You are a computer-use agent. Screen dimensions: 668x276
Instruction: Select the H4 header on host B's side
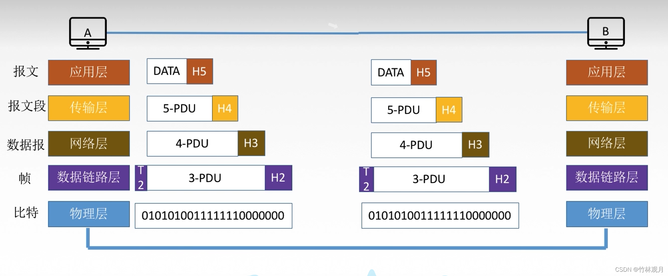pyautogui.click(x=449, y=110)
